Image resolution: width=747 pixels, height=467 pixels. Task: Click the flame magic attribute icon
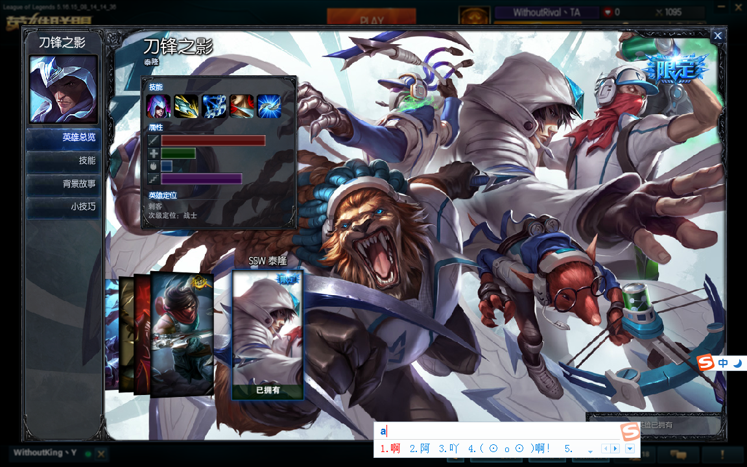pyautogui.click(x=154, y=166)
